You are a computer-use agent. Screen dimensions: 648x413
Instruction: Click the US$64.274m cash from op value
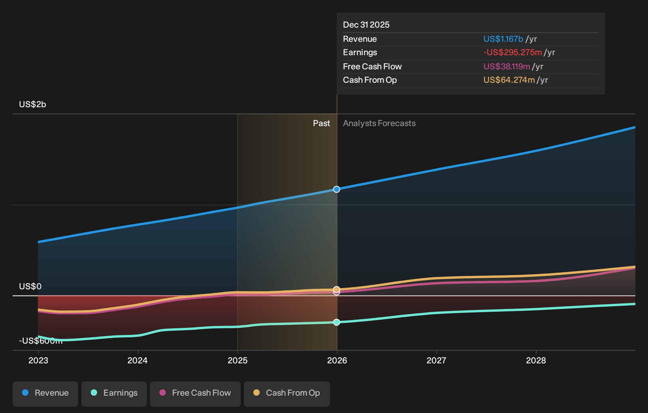(509, 80)
